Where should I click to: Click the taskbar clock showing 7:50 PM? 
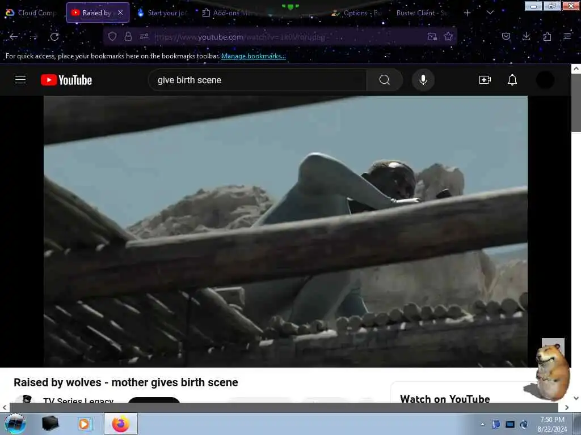(552, 424)
